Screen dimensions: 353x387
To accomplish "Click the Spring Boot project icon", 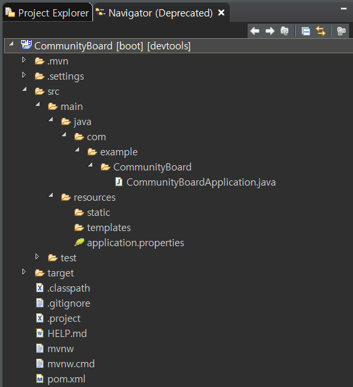I will coord(26,45).
